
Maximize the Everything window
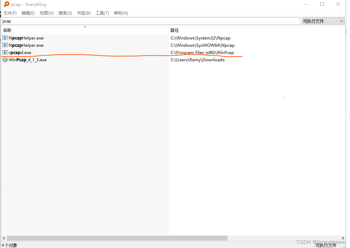click(x=322, y=4)
